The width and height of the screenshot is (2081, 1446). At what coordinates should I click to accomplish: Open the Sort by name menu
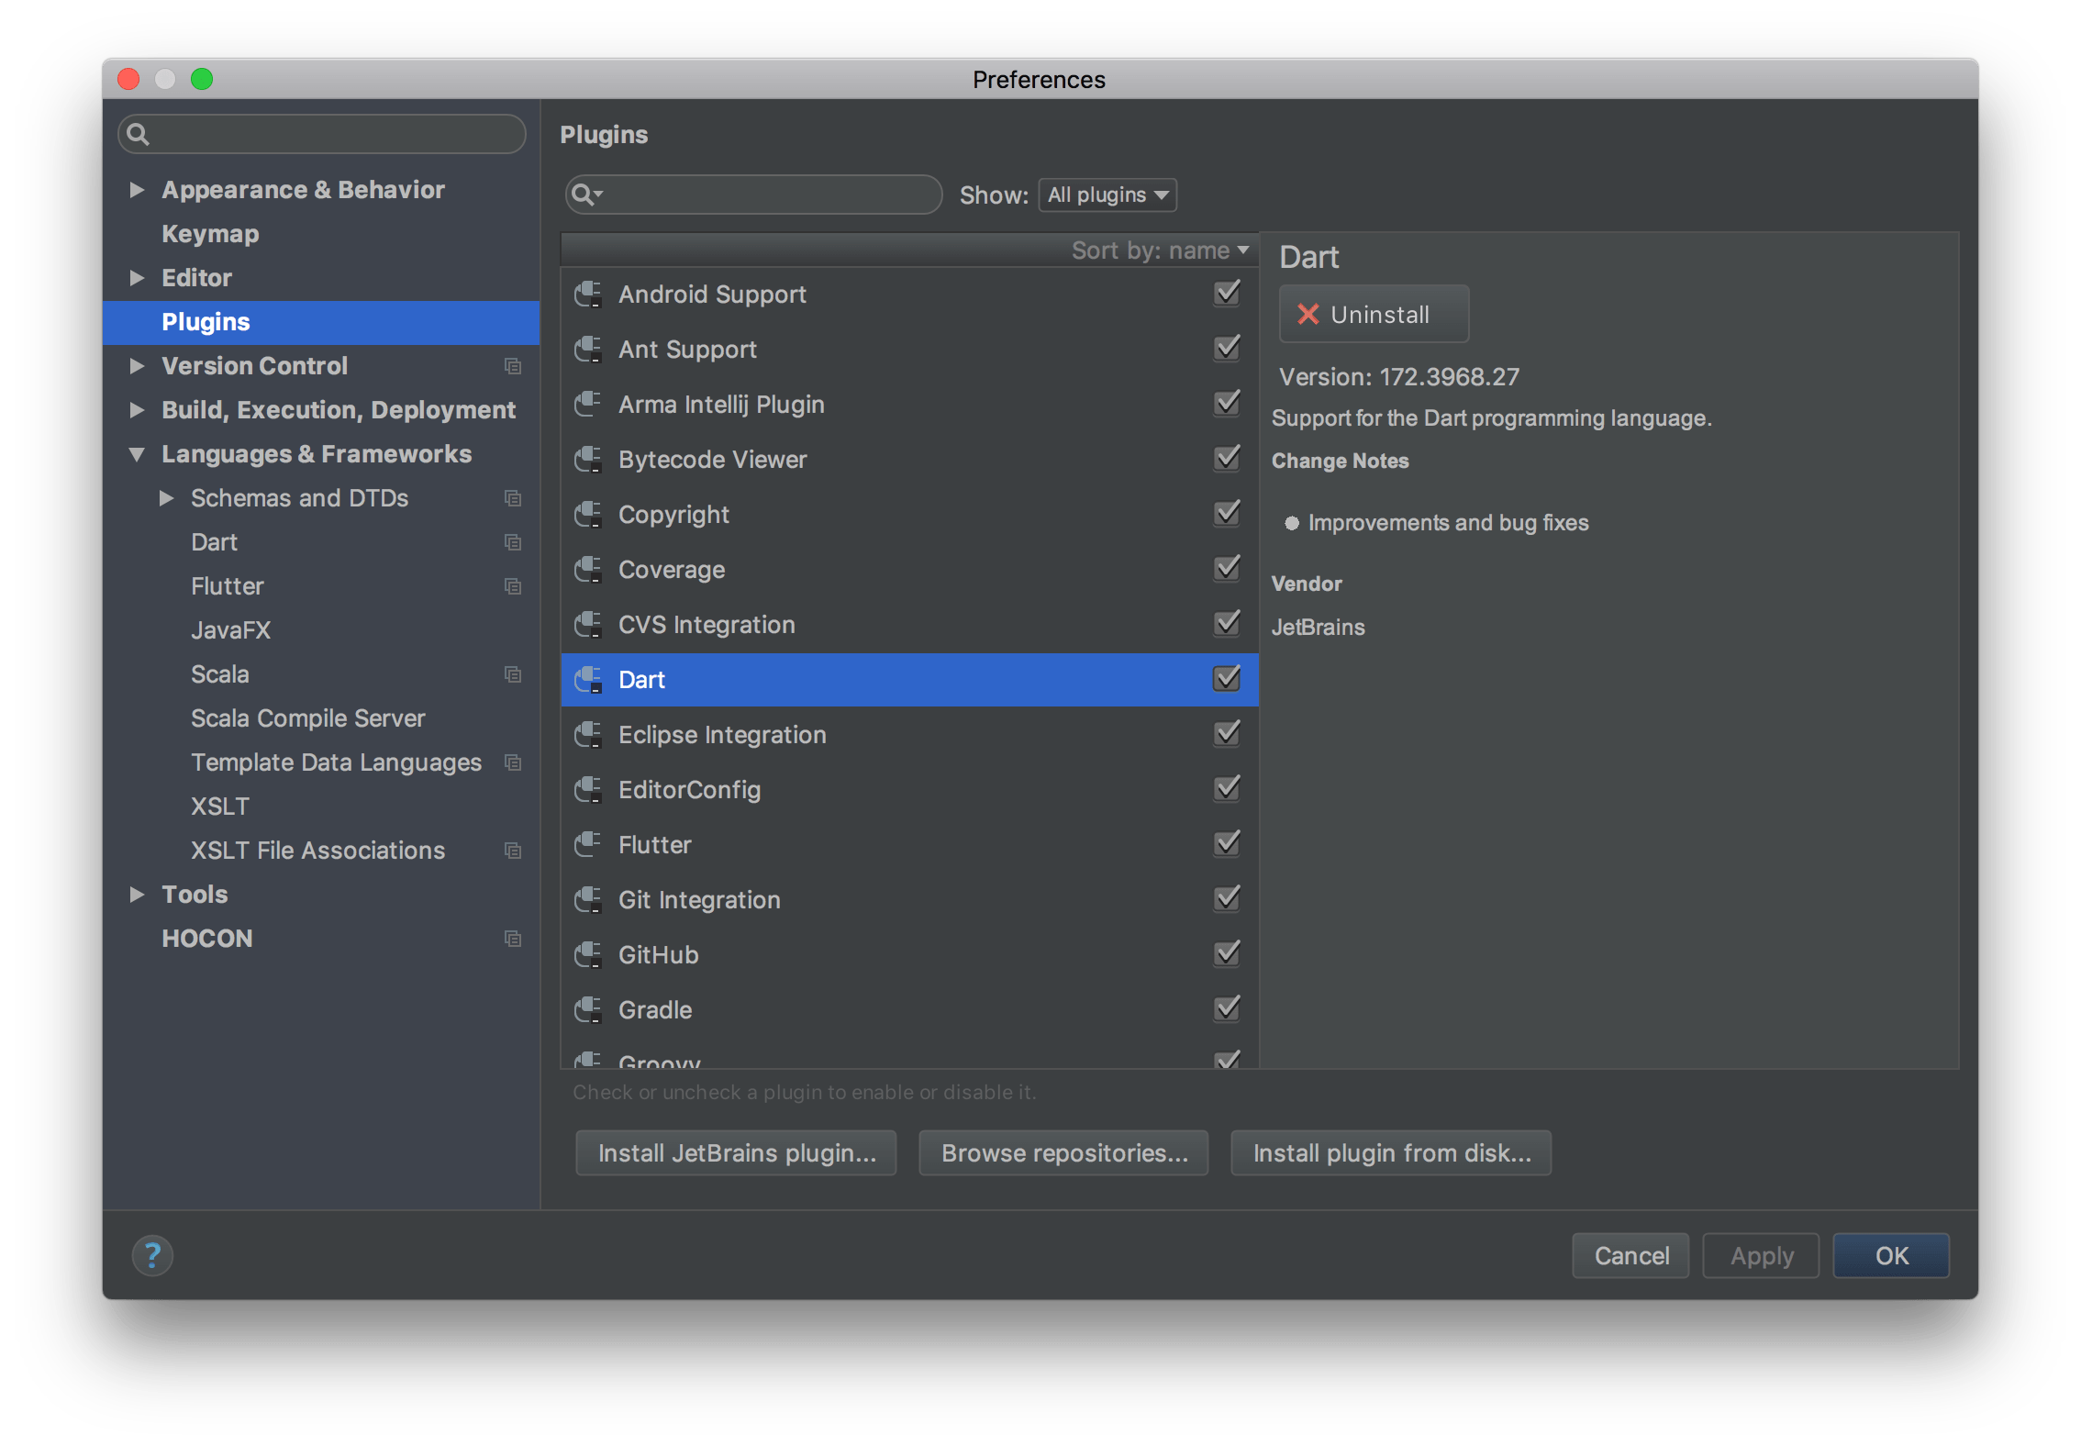tap(1161, 250)
